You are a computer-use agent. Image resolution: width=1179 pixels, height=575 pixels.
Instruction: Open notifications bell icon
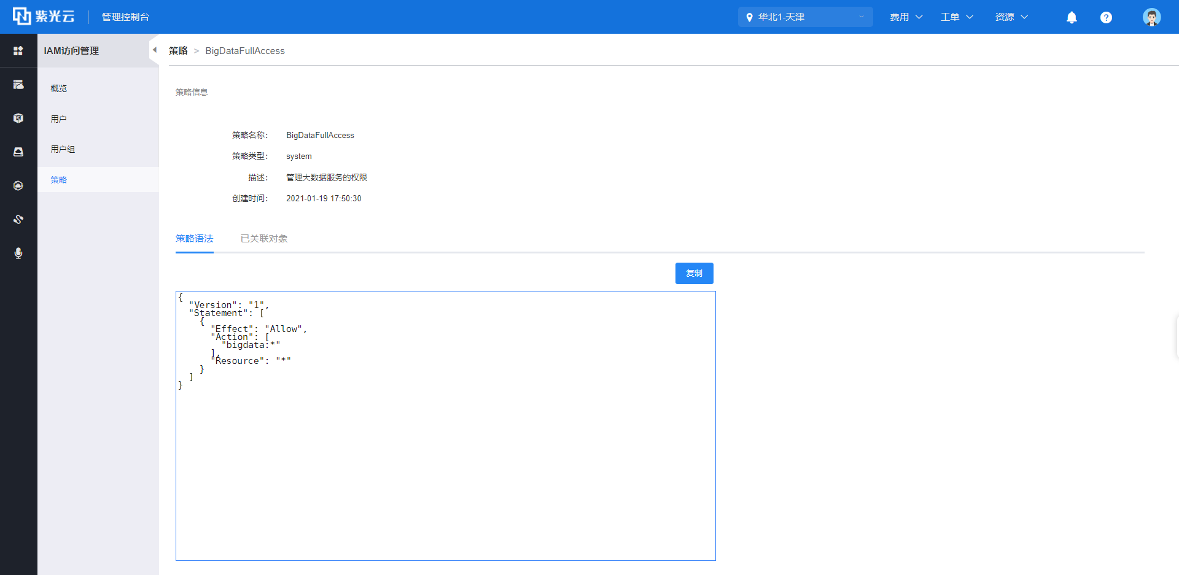click(1072, 17)
